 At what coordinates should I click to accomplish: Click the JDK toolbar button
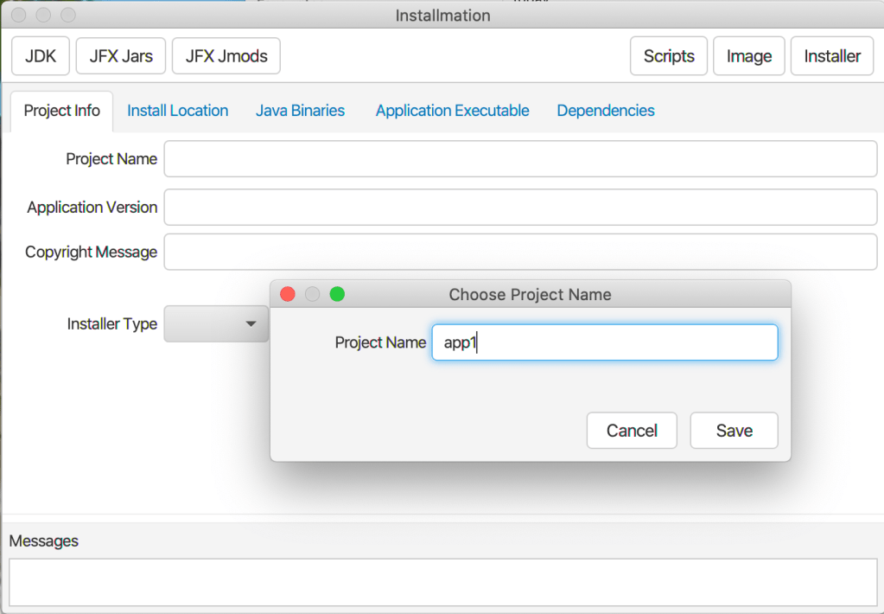coord(41,56)
